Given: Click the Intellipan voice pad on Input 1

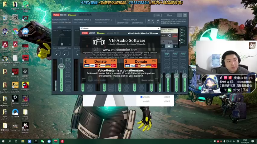Looking at the screenshot, I should (62, 37).
